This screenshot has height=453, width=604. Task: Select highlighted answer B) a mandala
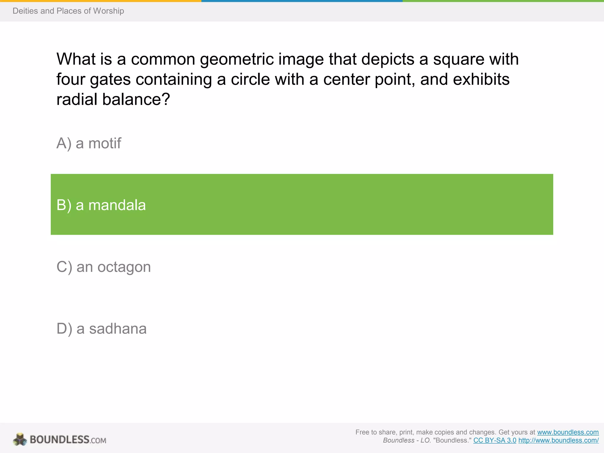[x=101, y=205]
